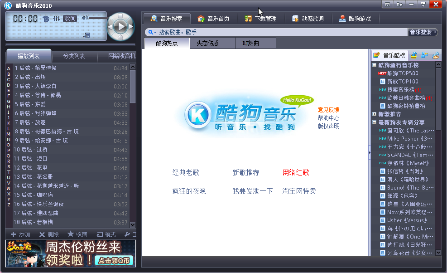The width and height of the screenshot is (447, 273).
Task: Open the 动感歌词 tab
Action: [308, 19]
